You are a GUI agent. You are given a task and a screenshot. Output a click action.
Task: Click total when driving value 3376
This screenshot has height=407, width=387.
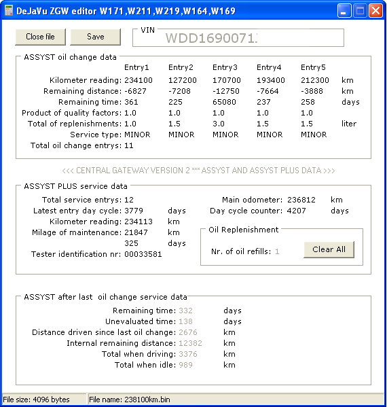188,354
